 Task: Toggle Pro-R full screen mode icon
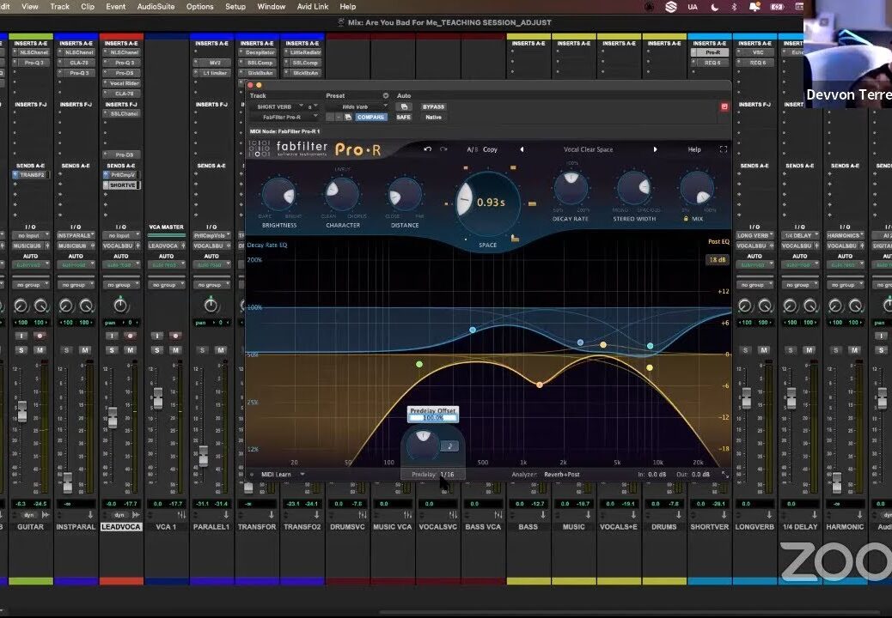click(724, 149)
